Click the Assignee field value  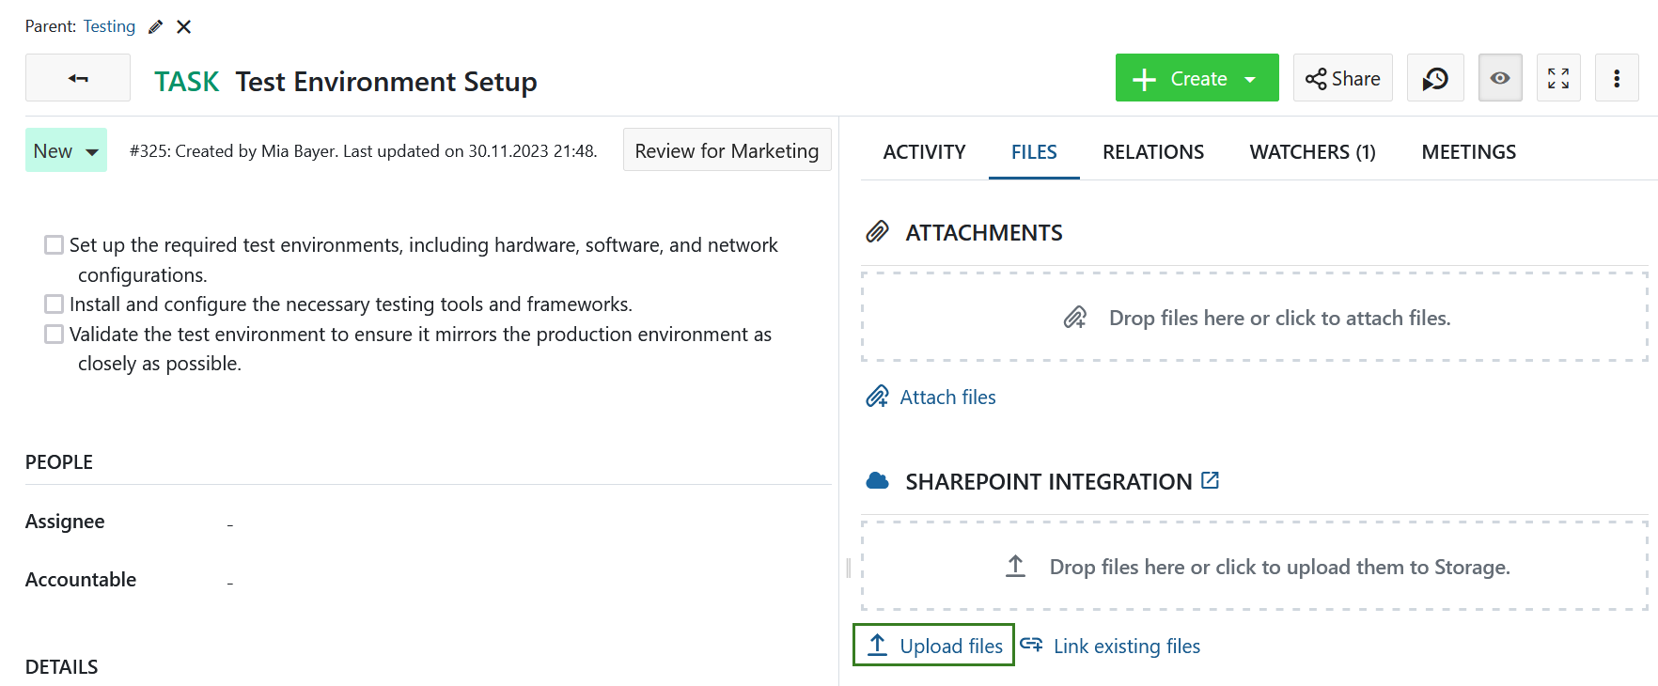230,523
